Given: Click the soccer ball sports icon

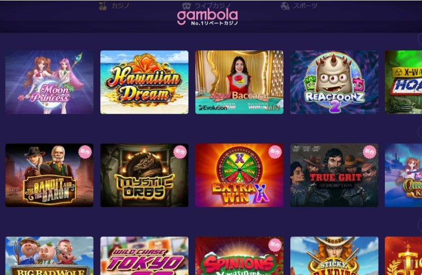Looking at the screenshot, I should point(285,6).
